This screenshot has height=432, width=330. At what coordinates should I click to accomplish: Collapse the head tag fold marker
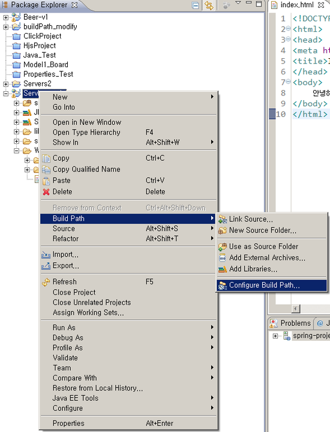click(288, 39)
